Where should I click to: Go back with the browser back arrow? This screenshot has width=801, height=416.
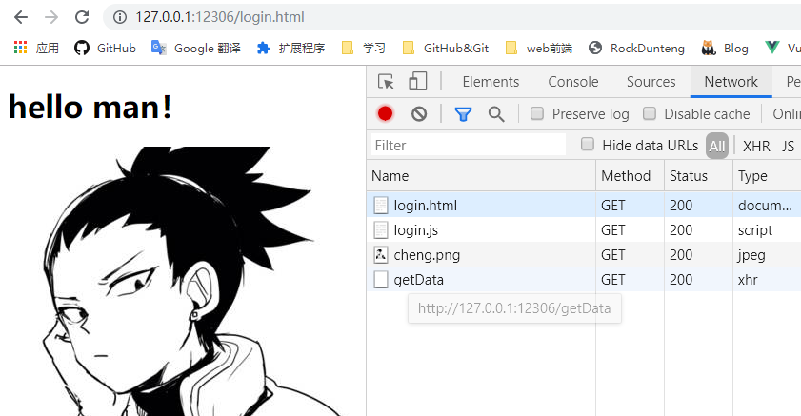pyautogui.click(x=20, y=17)
